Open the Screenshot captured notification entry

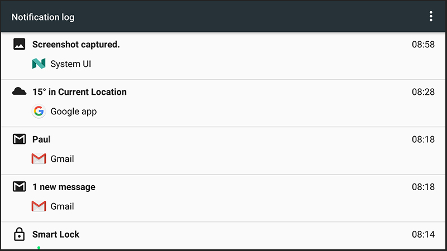point(223,55)
